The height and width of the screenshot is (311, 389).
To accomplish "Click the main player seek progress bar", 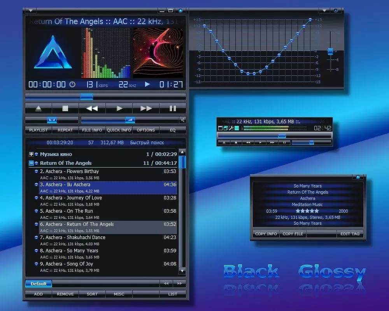I will [105, 97].
